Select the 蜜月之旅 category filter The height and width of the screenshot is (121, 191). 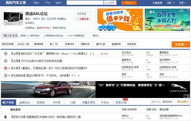tap(100, 44)
